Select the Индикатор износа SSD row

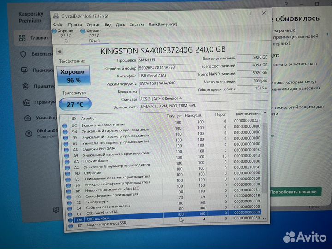pos(166,222)
